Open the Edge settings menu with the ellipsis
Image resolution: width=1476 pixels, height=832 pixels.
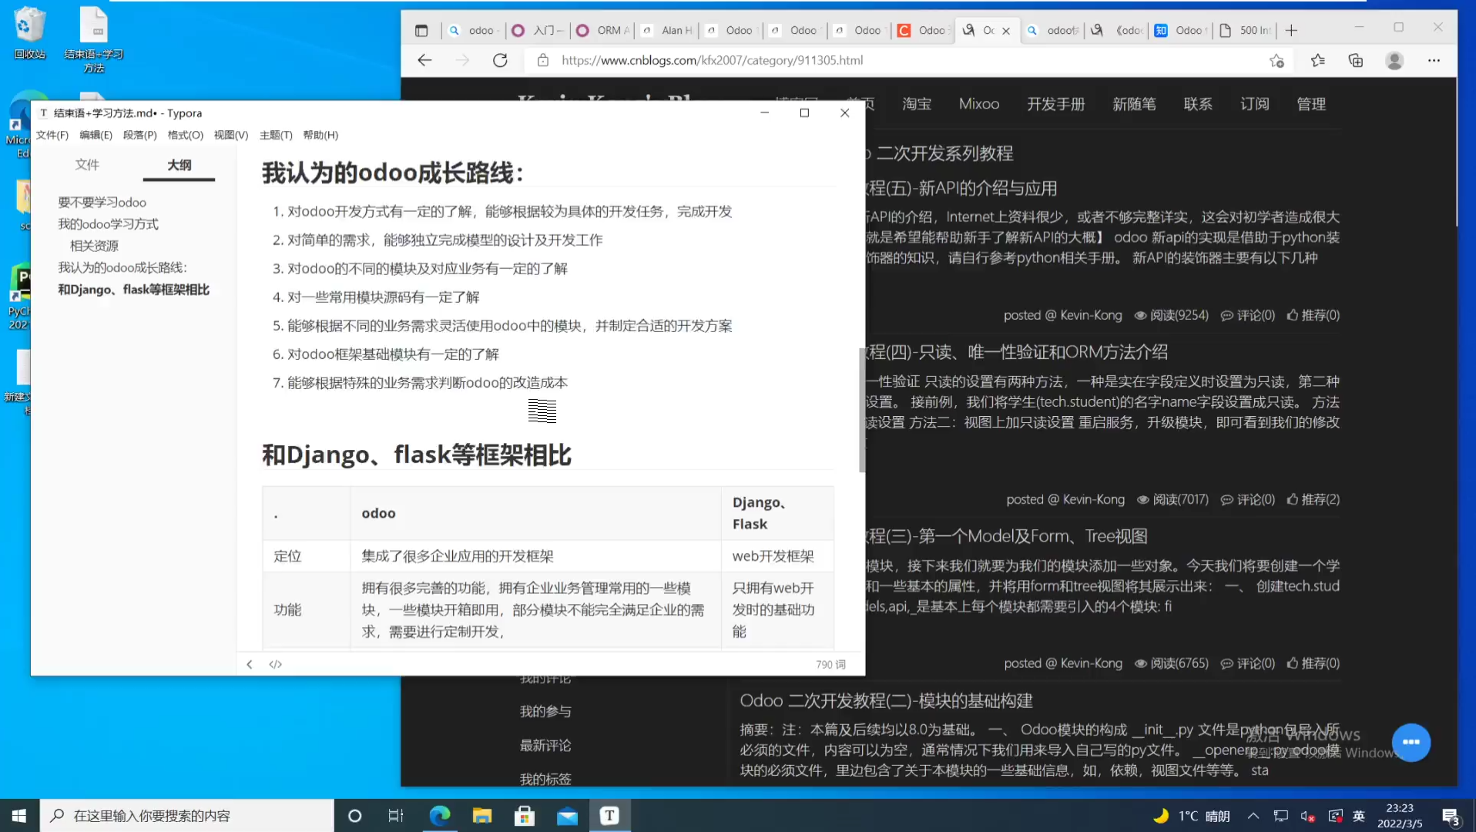[1434, 60]
